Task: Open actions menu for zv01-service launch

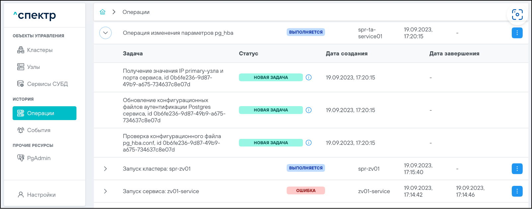Action: (x=517, y=191)
